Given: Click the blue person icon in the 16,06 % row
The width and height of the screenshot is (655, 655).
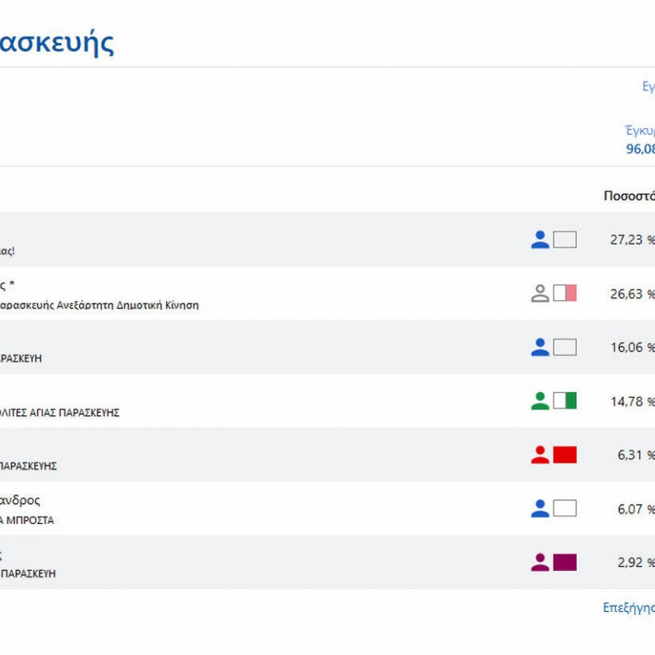Looking at the screenshot, I should [540, 347].
